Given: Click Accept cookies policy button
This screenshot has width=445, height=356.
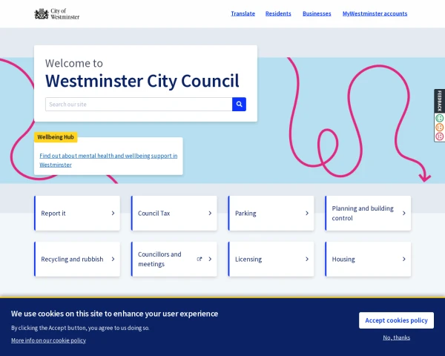Looking at the screenshot, I should (x=396, y=320).
